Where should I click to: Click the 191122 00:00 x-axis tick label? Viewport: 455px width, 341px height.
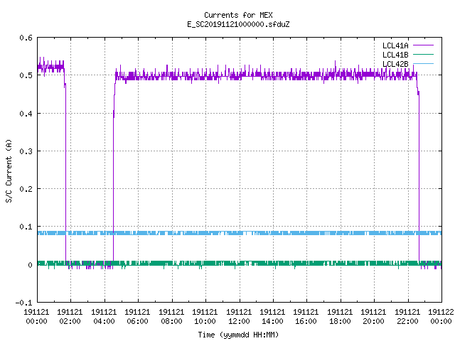[441, 316]
